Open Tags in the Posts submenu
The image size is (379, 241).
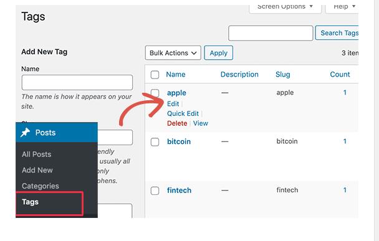(30, 202)
